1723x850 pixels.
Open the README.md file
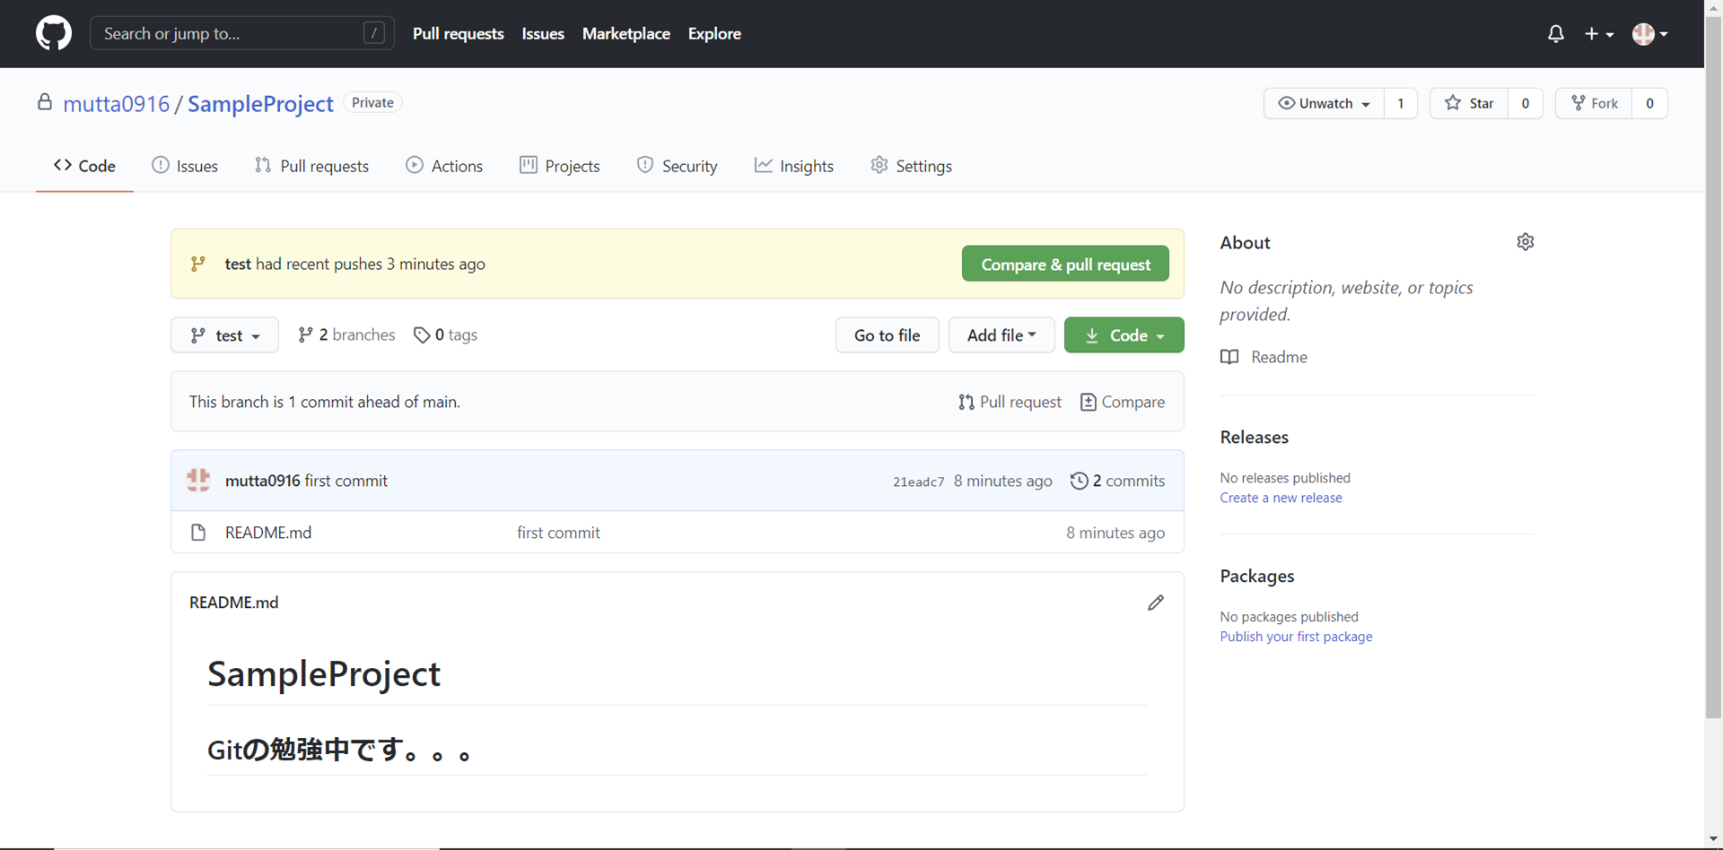(x=268, y=533)
